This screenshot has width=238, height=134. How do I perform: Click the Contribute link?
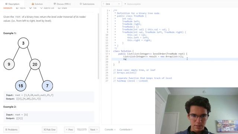126,130
